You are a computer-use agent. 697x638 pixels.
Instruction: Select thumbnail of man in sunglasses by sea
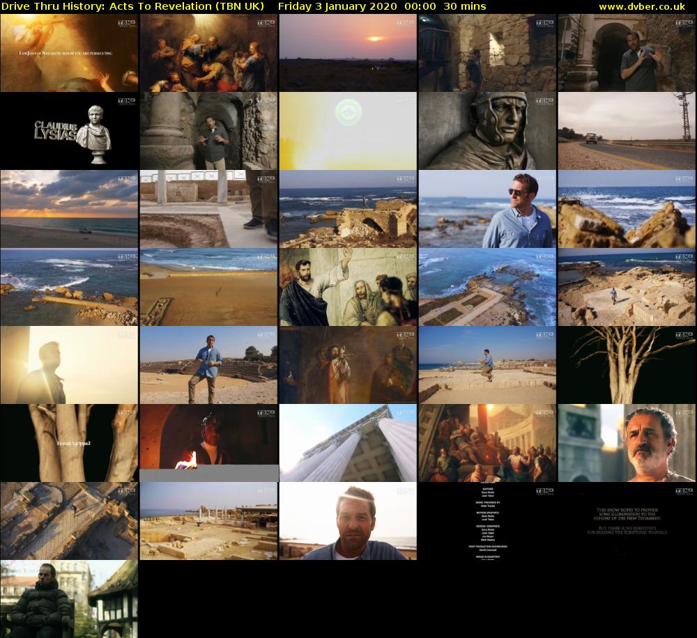488,209
